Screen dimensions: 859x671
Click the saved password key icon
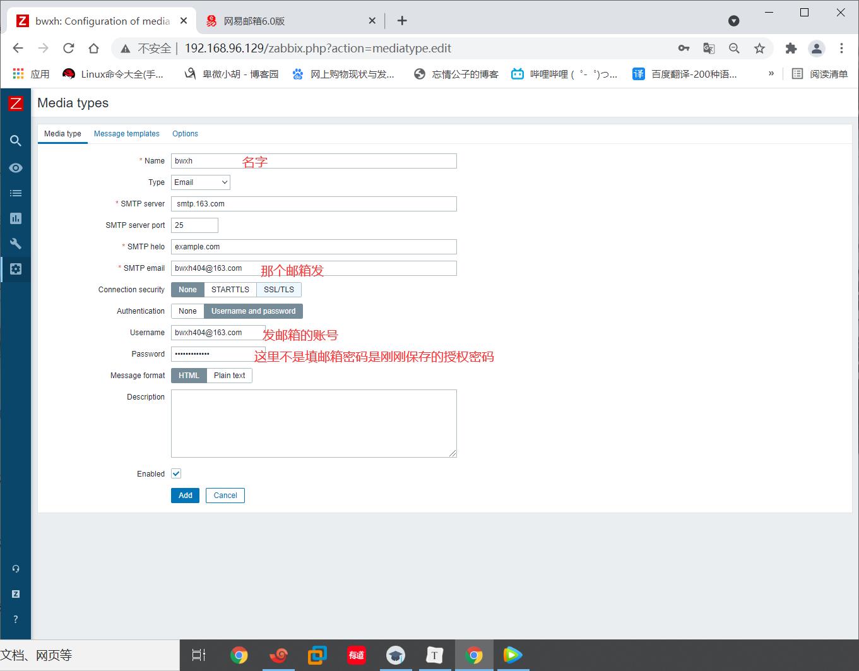684,48
